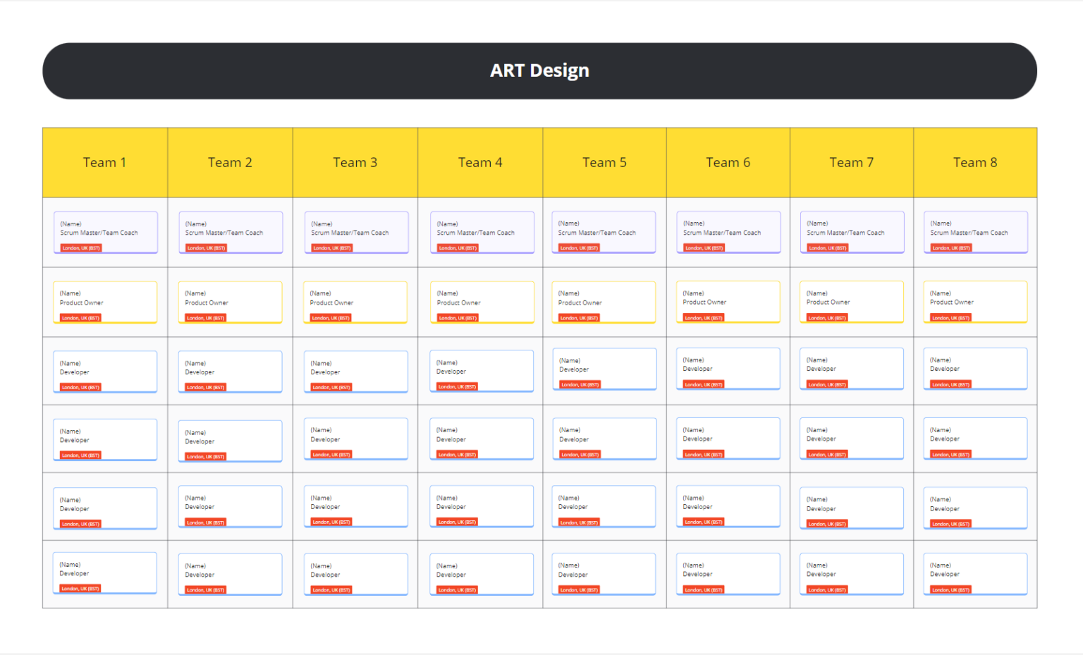Image resolution: width=1083 pixels, height=655 pixels.
Task: Click the (Name) placeholder on Team 2's Scrum Master card
Action: point(195,223)
